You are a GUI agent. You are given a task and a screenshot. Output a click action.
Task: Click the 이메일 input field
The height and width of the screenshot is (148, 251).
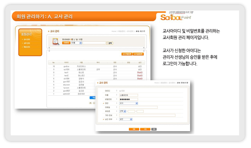[x=138, y=107]
